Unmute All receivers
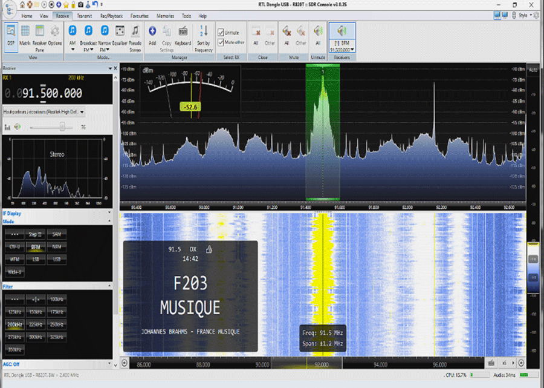Image resolution: width=544 pixels, height=388 pixels. tap(318, 35)
